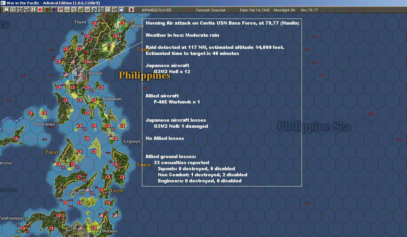Click the Busuanga map label

tap(44, 124)
